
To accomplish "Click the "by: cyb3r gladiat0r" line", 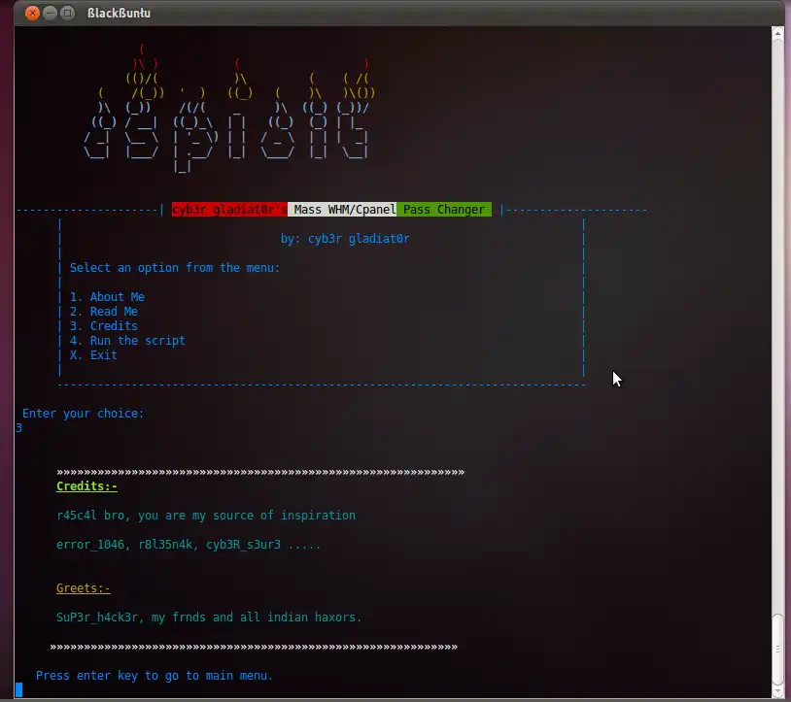I will (345, 238).
